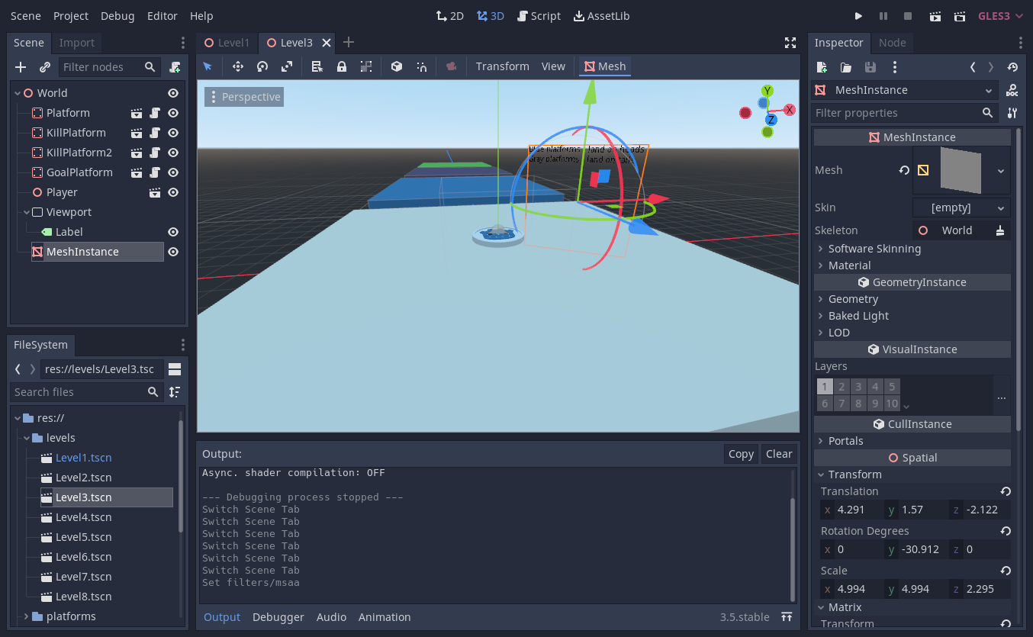Switch to the Script workspace
This screenshot has height=637, width=1033.
point(539,16)
